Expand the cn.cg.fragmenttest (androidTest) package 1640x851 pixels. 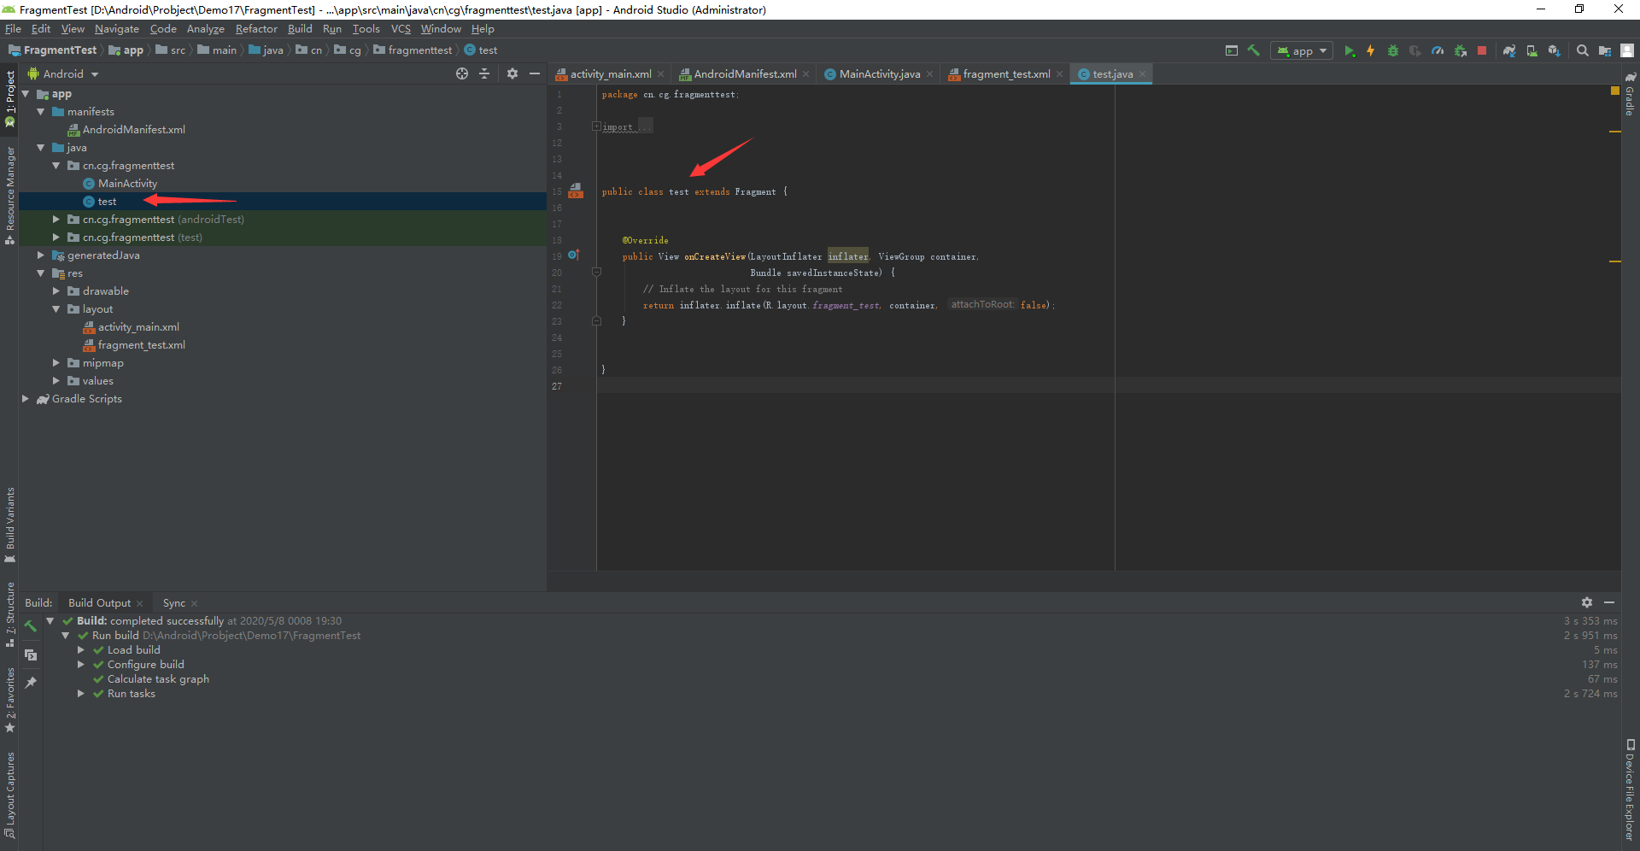point(56,220)
